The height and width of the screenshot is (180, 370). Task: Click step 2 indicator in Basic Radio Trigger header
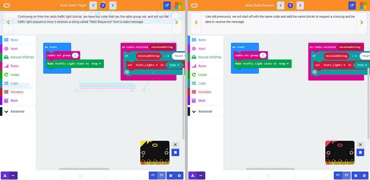point(103,6)
